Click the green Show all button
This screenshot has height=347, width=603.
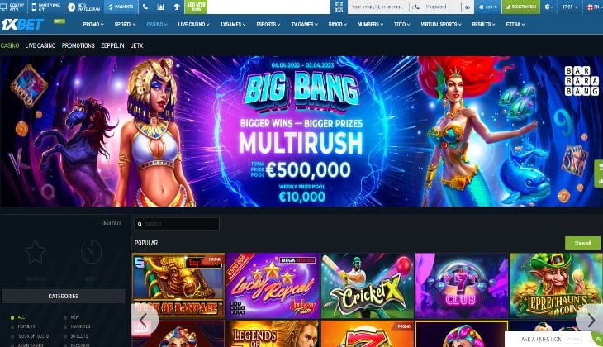pyautogui.click(x=582, y=243)
